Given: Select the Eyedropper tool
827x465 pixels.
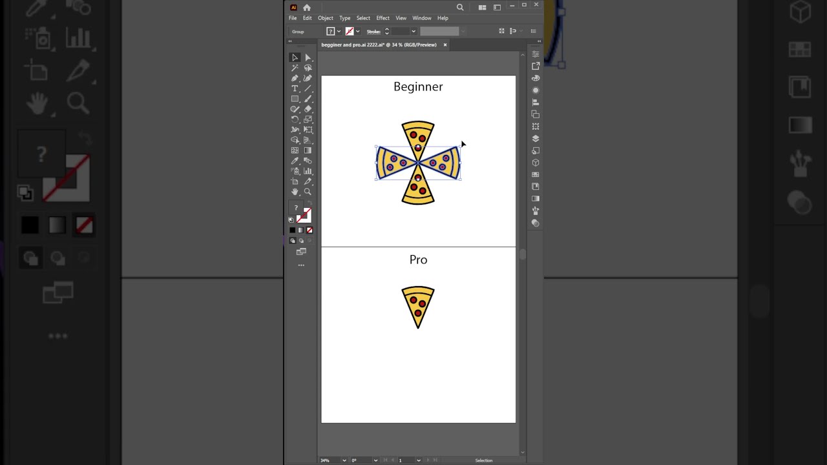Looking at the screenshot, I should pos(295,161).
